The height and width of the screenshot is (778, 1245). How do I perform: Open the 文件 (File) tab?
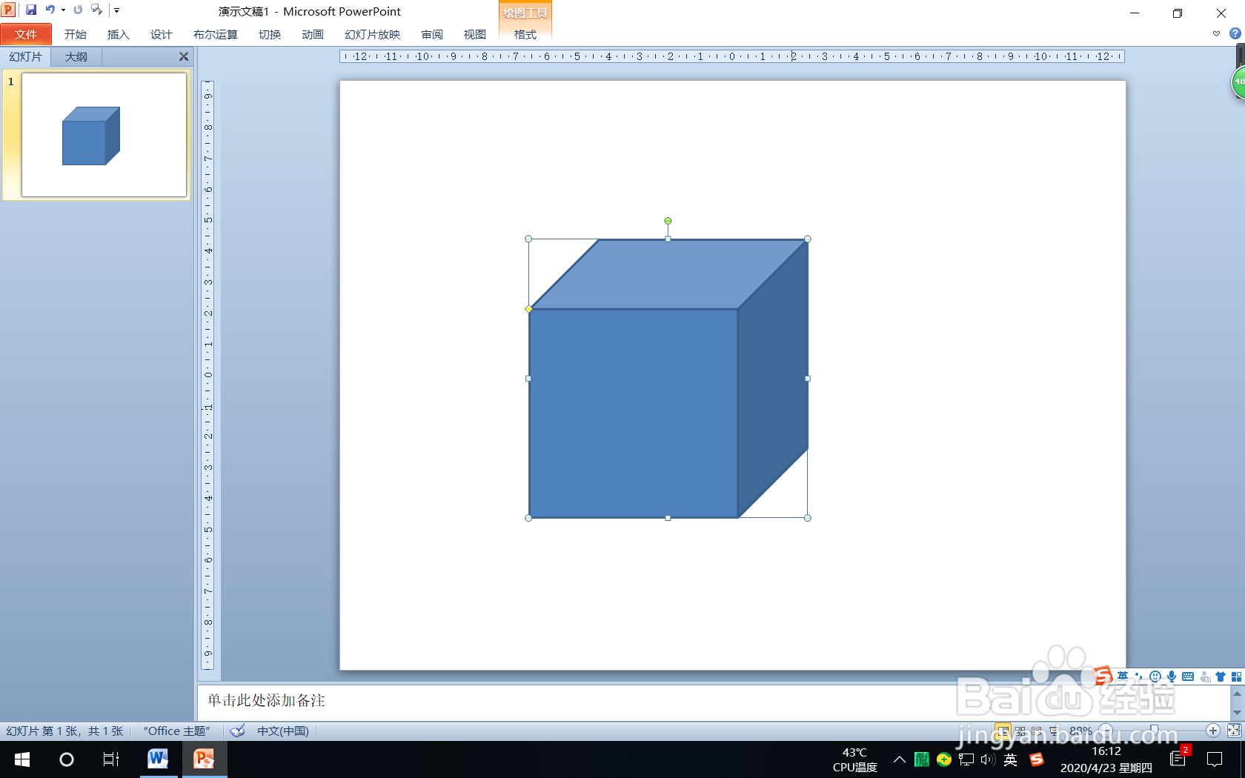point(26,34)
